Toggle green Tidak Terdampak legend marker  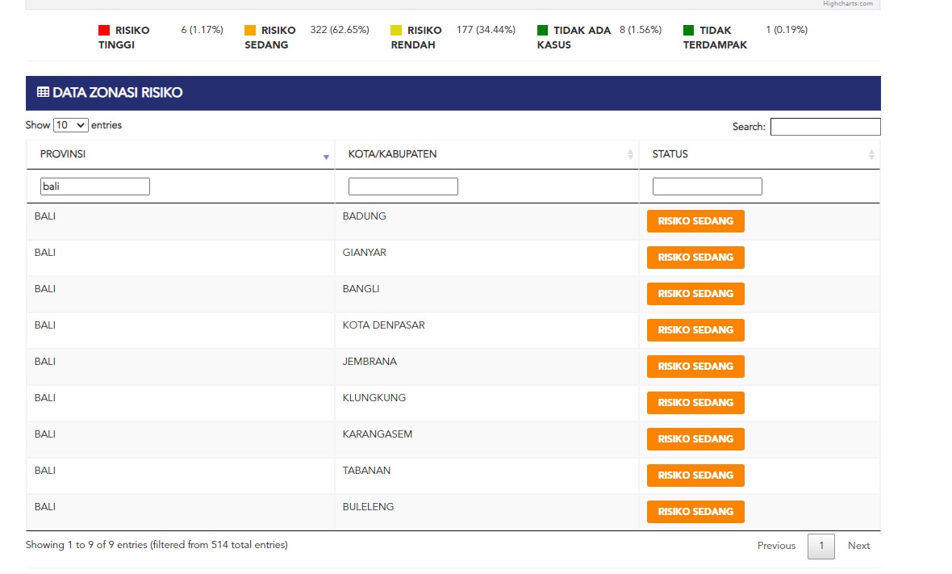point(688,31)
